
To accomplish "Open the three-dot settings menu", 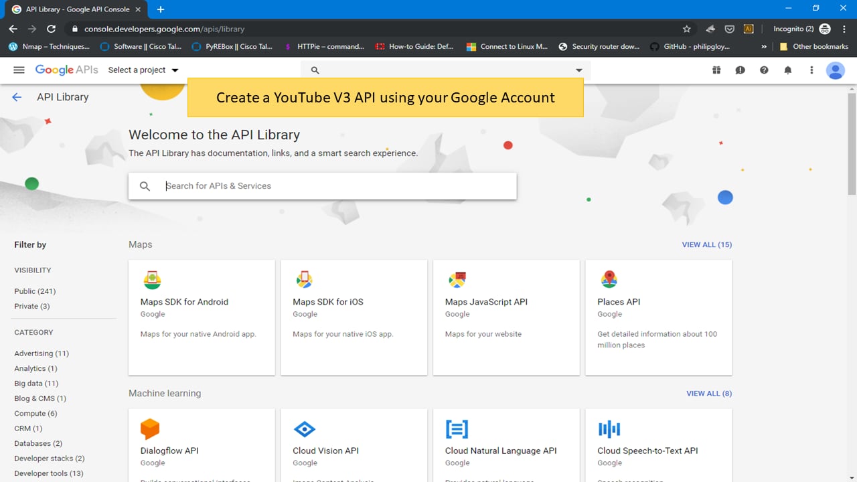I will point(811,70).
